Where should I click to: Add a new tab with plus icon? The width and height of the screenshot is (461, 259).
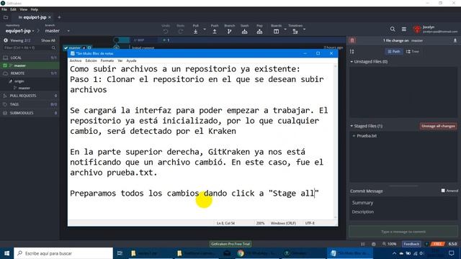tap(59, 17)
